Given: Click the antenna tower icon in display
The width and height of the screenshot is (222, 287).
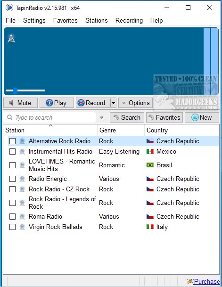Looking at the screenshot, I should [x=11, y=39].
